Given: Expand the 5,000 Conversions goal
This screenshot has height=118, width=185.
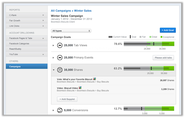Looking at the screenshot, I should [x=53, y=110].
